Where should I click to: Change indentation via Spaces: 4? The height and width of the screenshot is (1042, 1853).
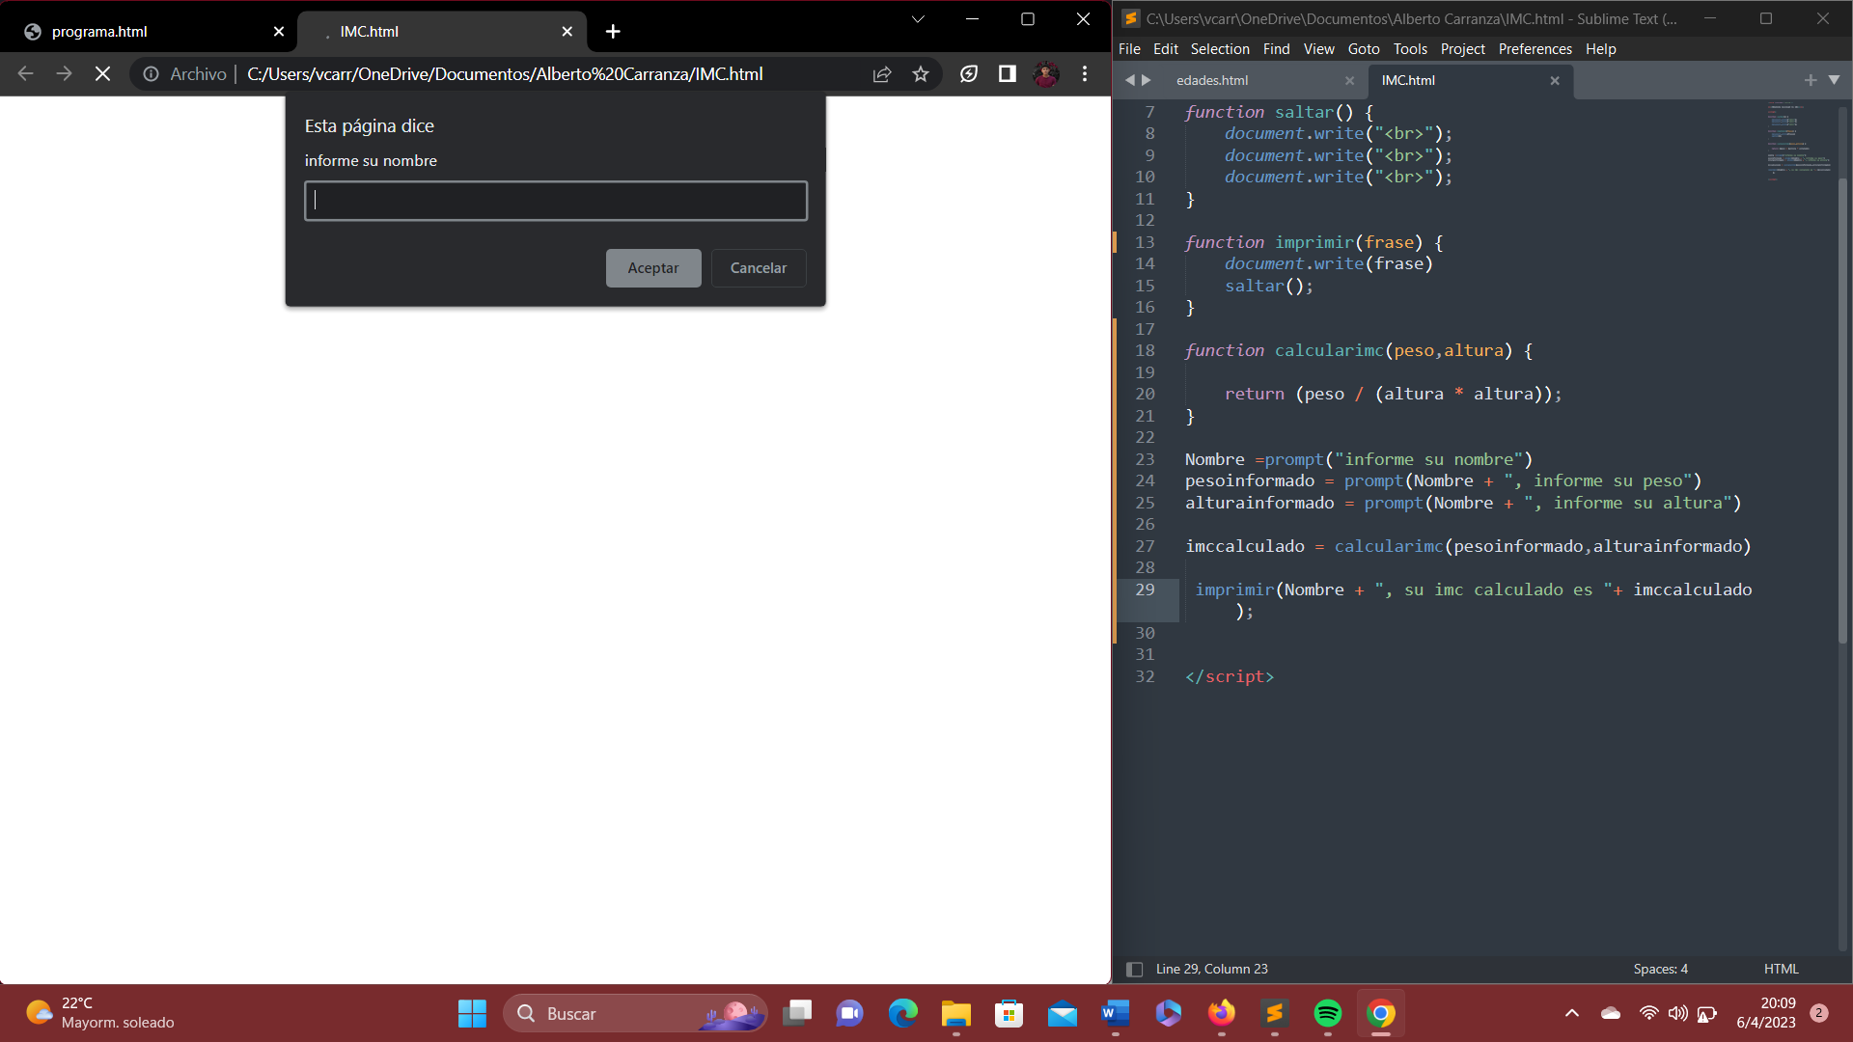click(1660, 969)
